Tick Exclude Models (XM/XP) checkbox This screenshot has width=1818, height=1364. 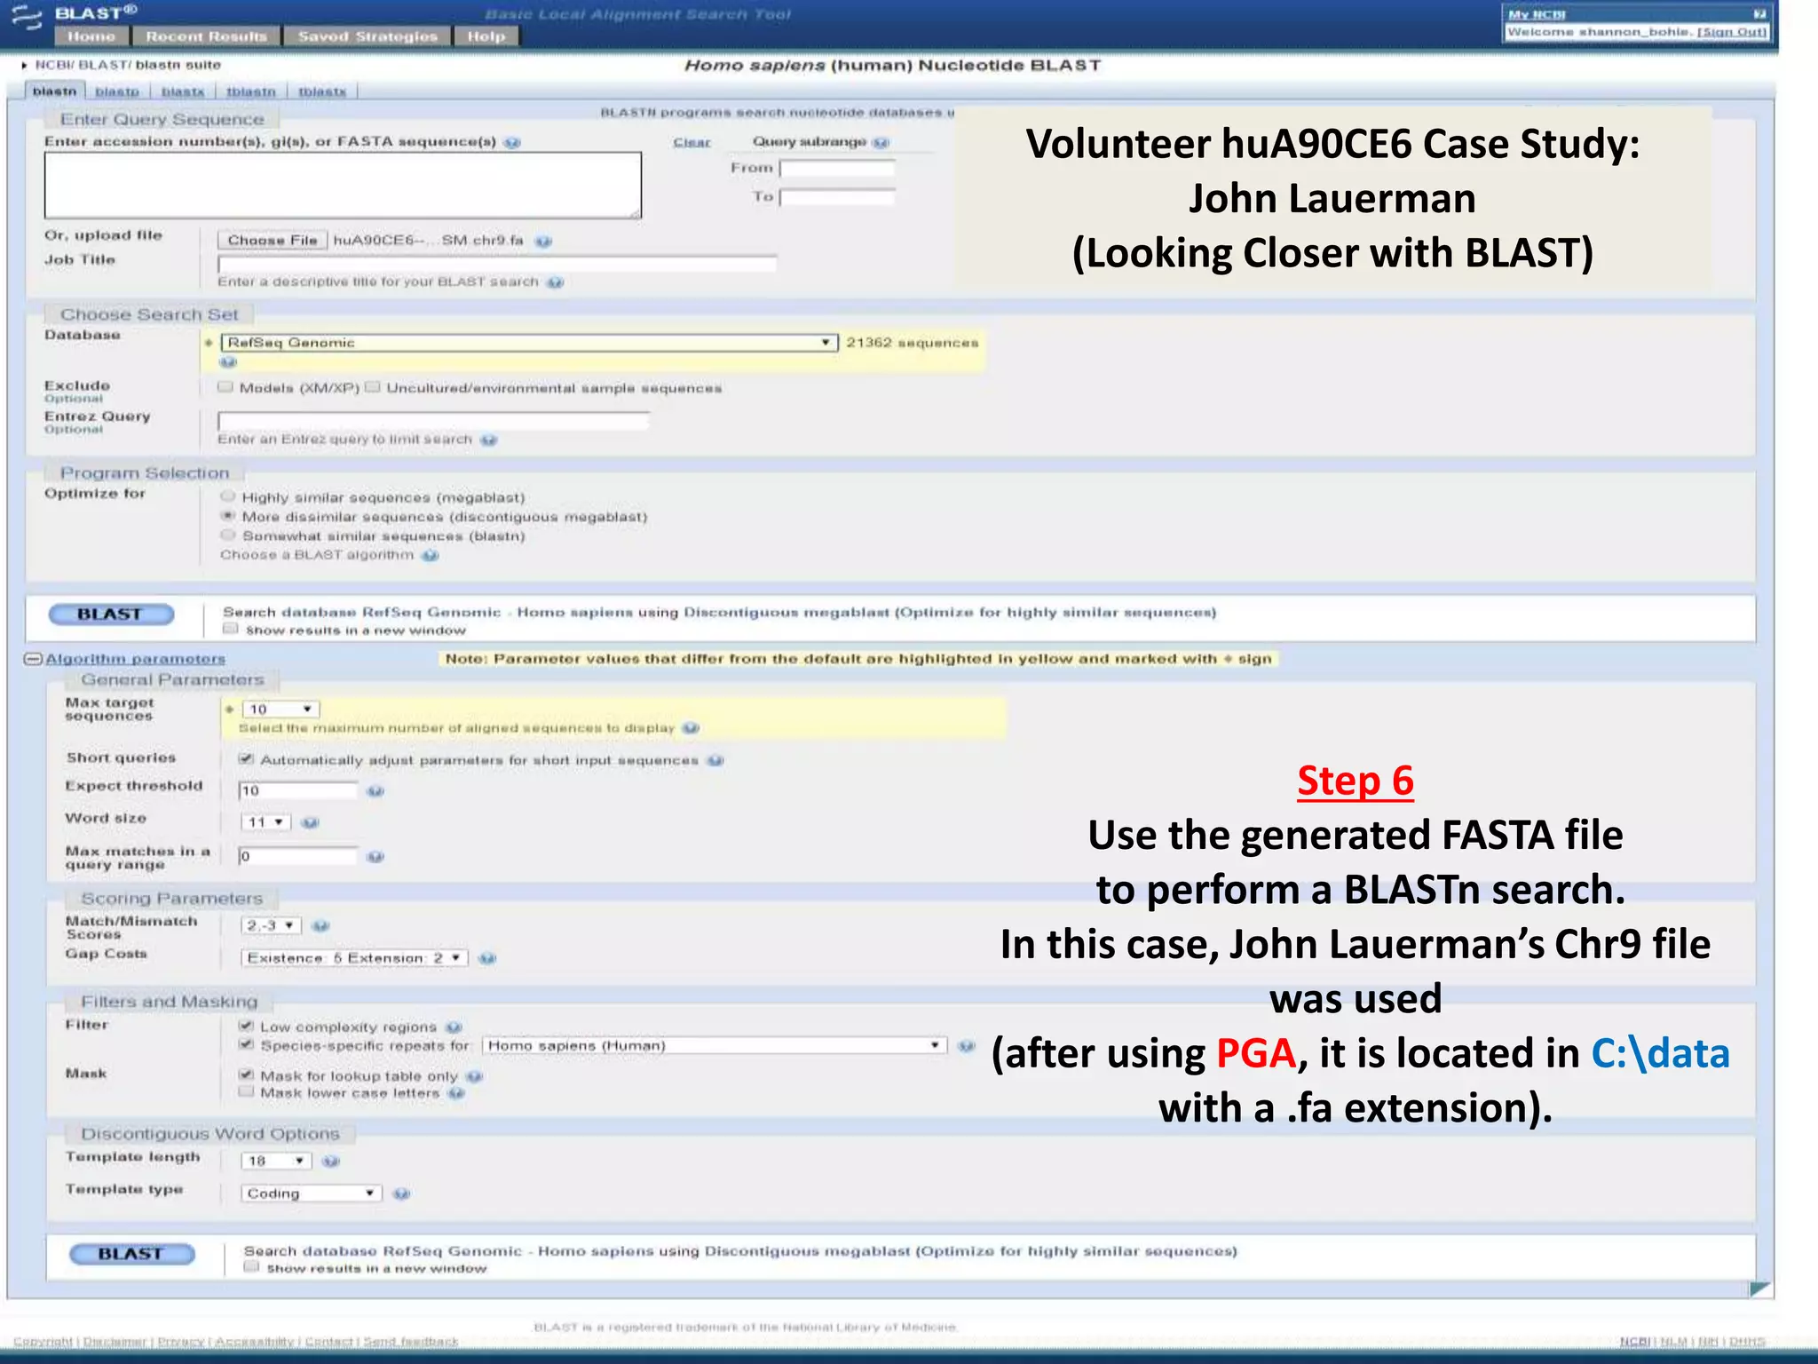coord(225,387)
